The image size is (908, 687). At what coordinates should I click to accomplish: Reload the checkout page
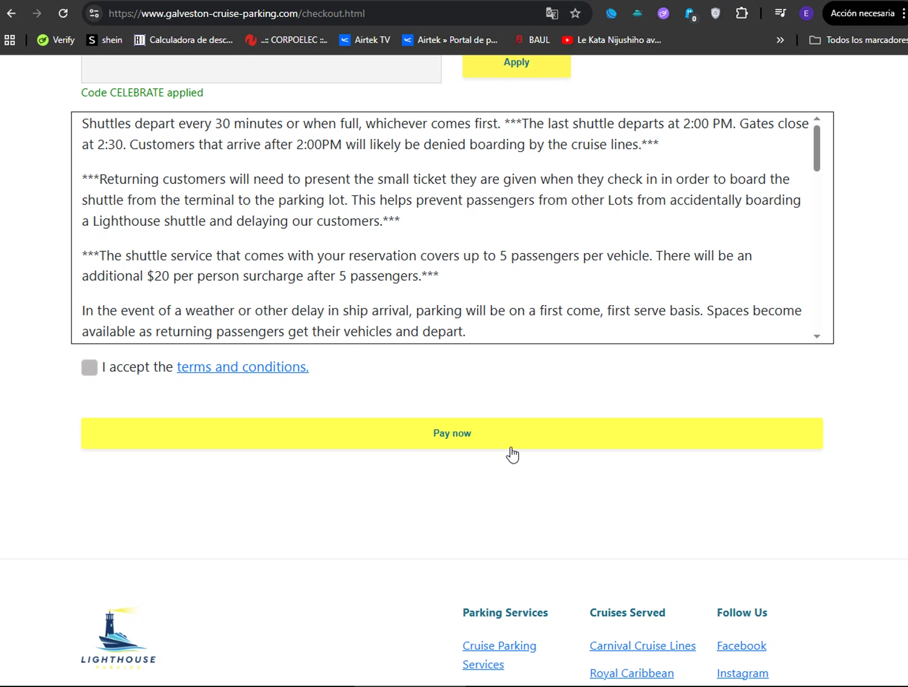pyautogui.click(x=63, y=13)
